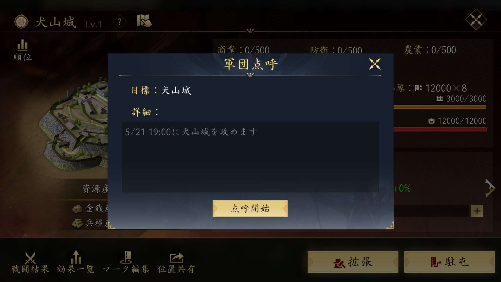Click the 拡張 expand button
This screenshot has height=282, width=501.
click(x=353, y=262)
